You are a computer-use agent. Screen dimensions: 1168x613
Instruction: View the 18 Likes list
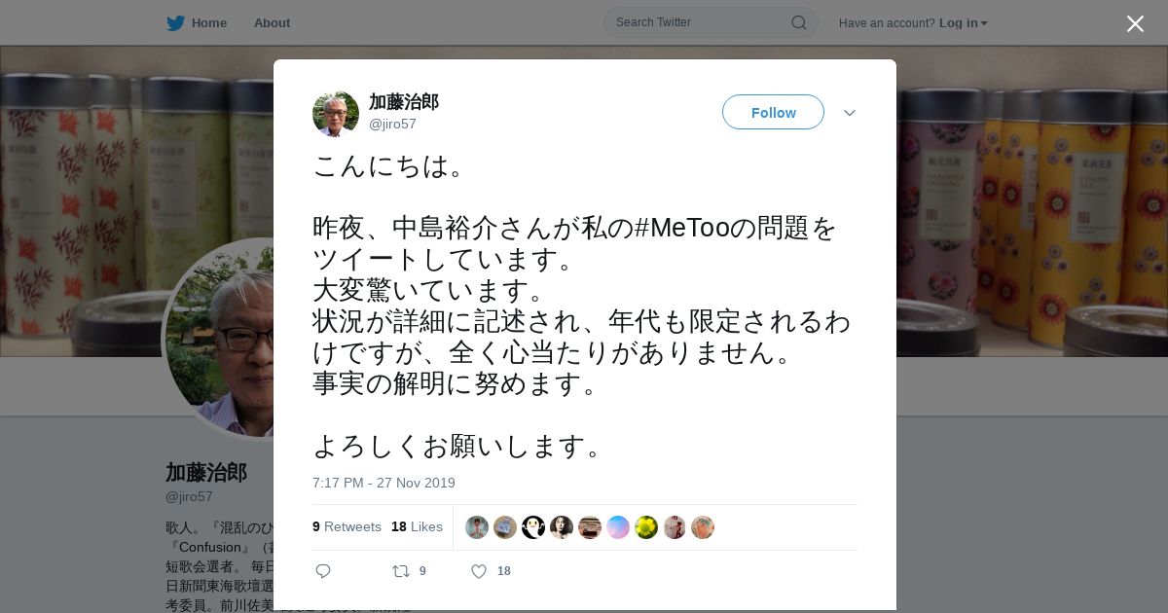point(417,526)
